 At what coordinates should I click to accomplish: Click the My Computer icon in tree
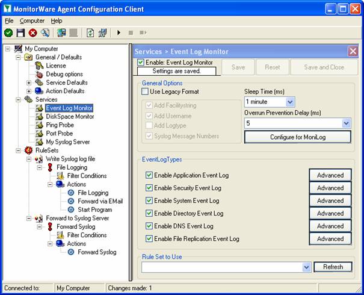(x=18, y=49)
